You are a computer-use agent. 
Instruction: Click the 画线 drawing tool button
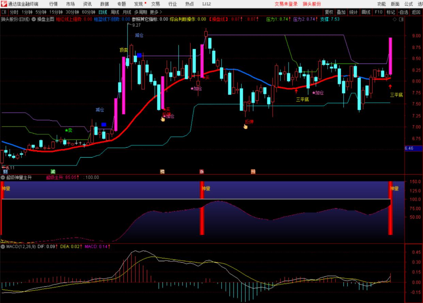coord(366,12)
